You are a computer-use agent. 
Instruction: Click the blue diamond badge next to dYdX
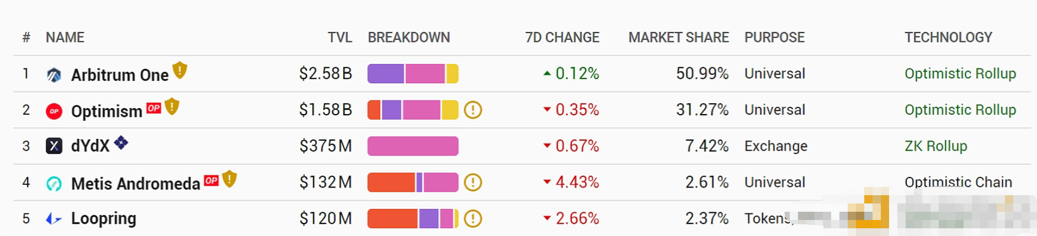coord(121,143)
